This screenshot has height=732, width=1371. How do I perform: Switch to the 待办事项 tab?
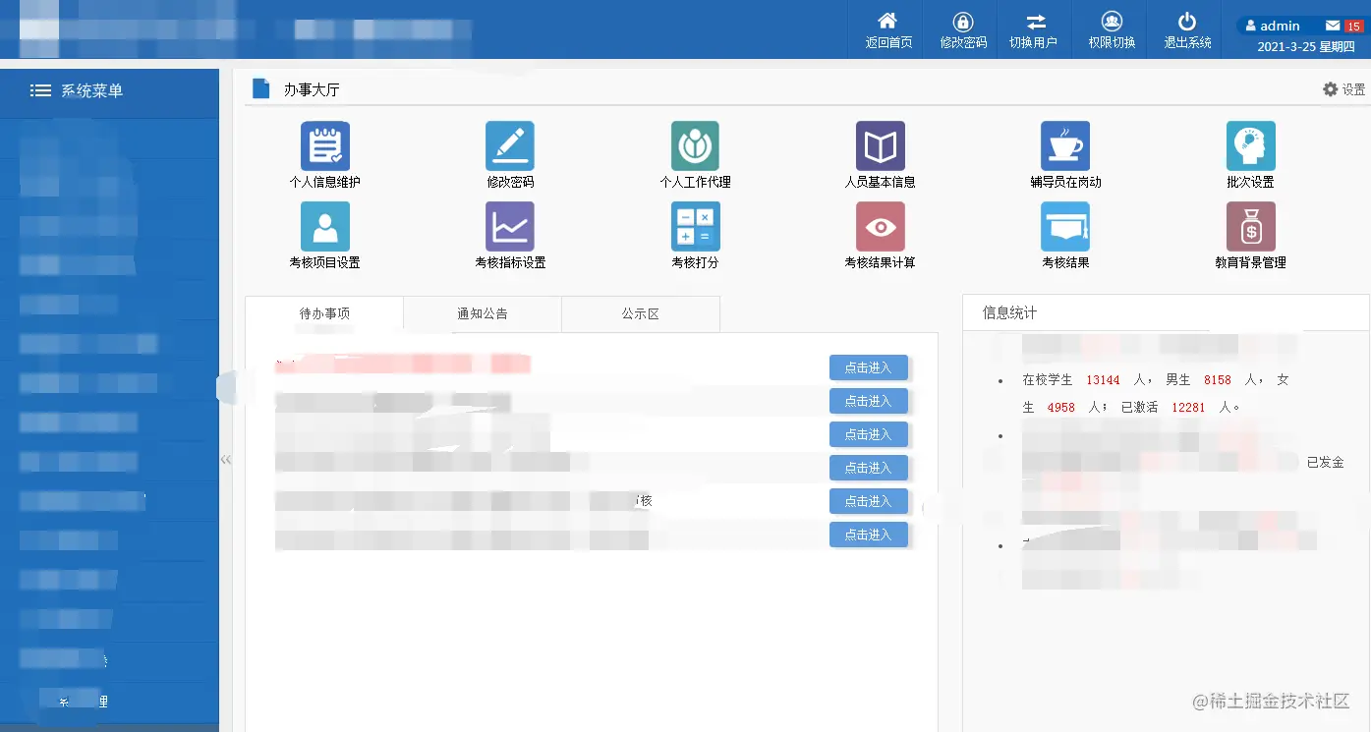[x=324, y=313]
